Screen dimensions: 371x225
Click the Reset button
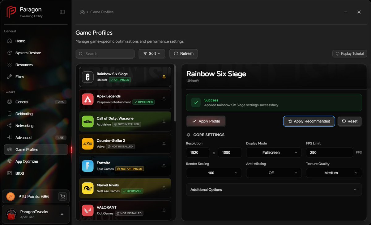tap(350, 121)
